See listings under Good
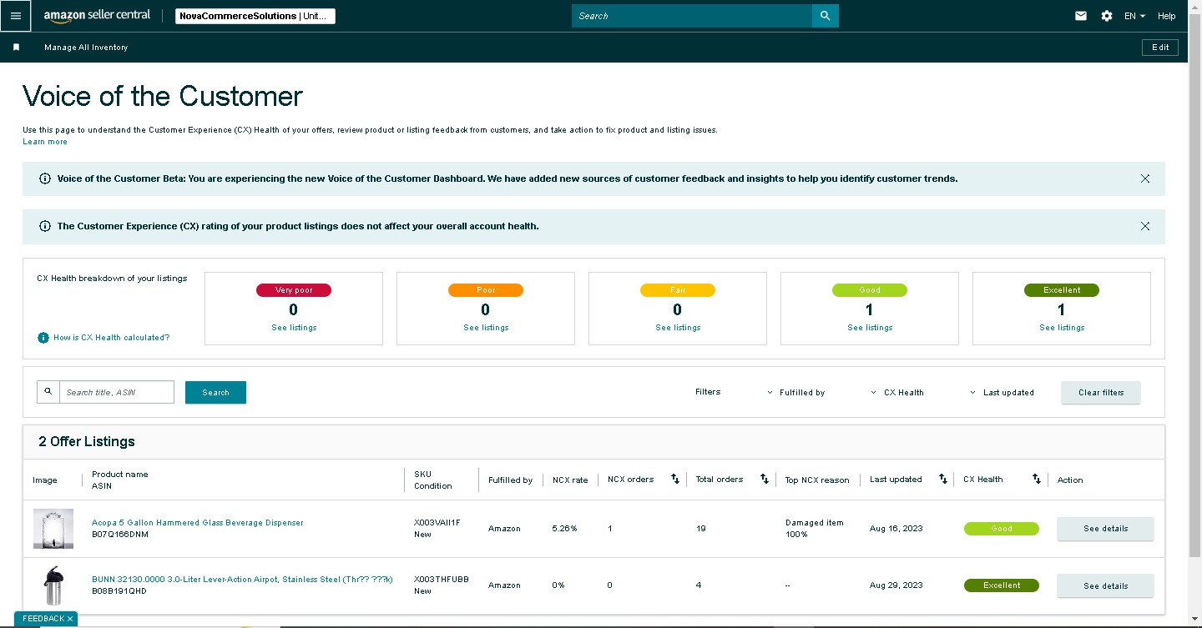This screenshot has width=1202, height=628. (x=870, y=328)
